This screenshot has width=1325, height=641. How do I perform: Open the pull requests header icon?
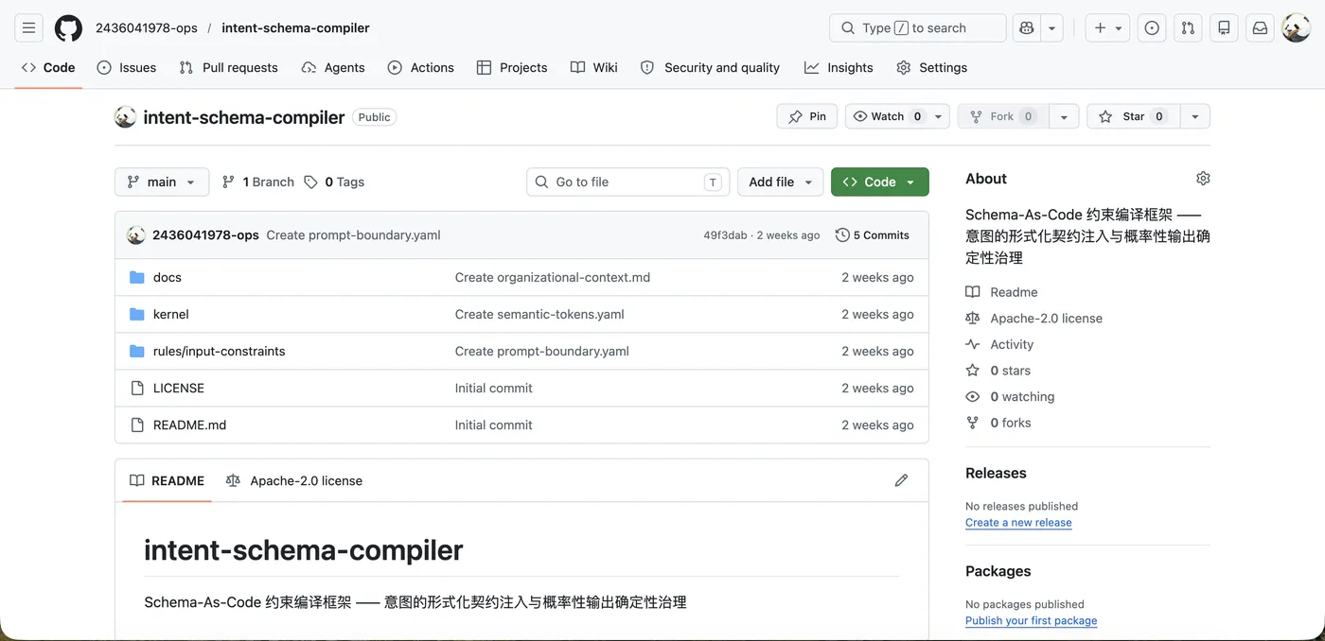[1188, 28]
